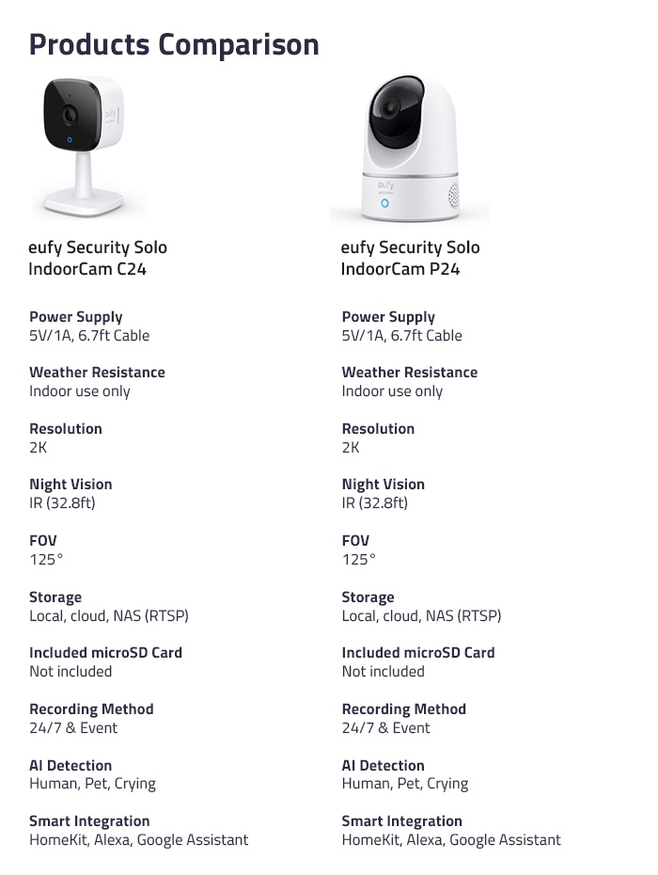658x875 pixels.
Task: Click the IndoorCam C24 product image
Action: coord(89,148)
